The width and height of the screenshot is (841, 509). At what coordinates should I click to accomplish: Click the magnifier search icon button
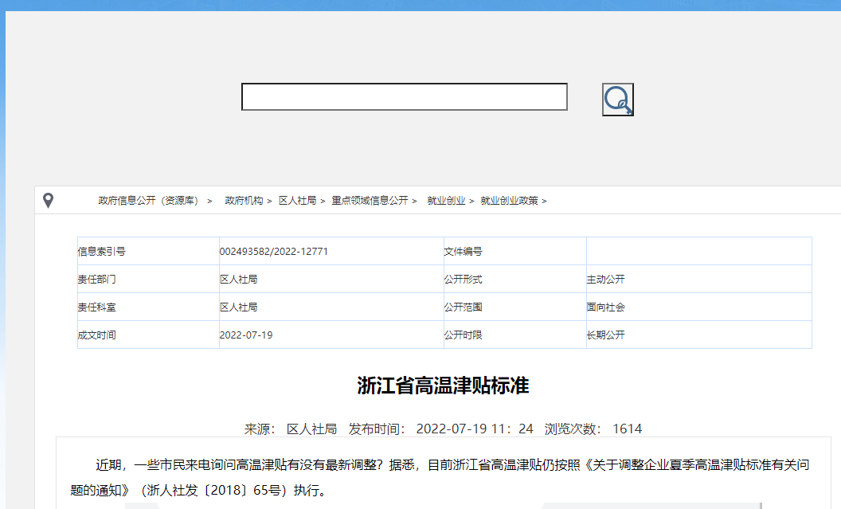coord(617,100)
